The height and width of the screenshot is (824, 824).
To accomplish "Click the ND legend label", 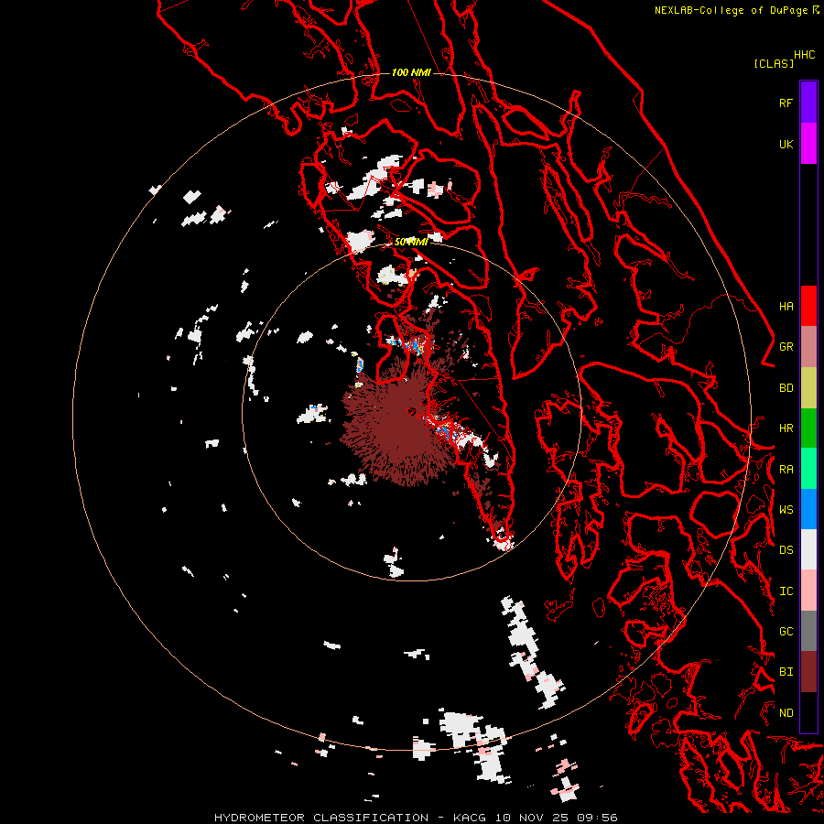I will [786, 713].
